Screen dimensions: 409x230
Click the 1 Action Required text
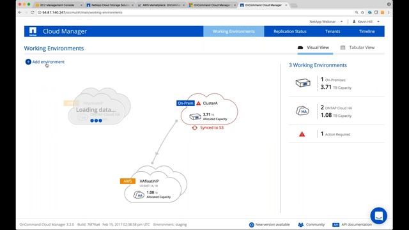[x=336, y=134]
